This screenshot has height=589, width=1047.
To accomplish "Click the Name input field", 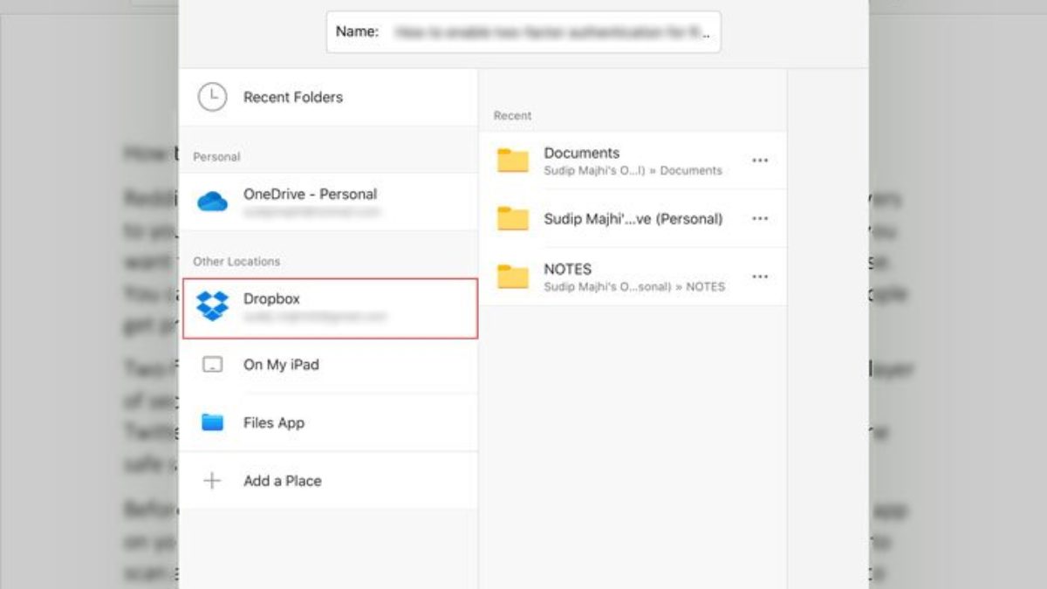I will click(x=523, y=31).
